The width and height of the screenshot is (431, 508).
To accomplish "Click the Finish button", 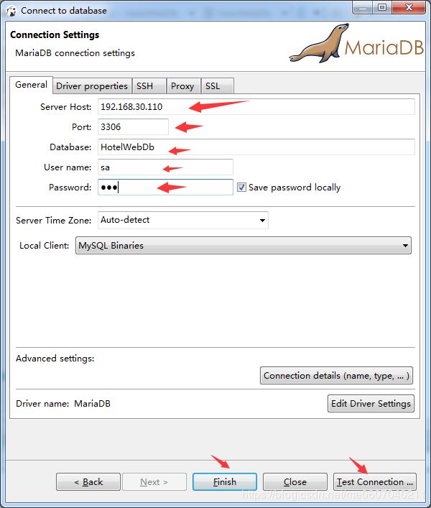I will pyautogui.click(x=225, y=481).
